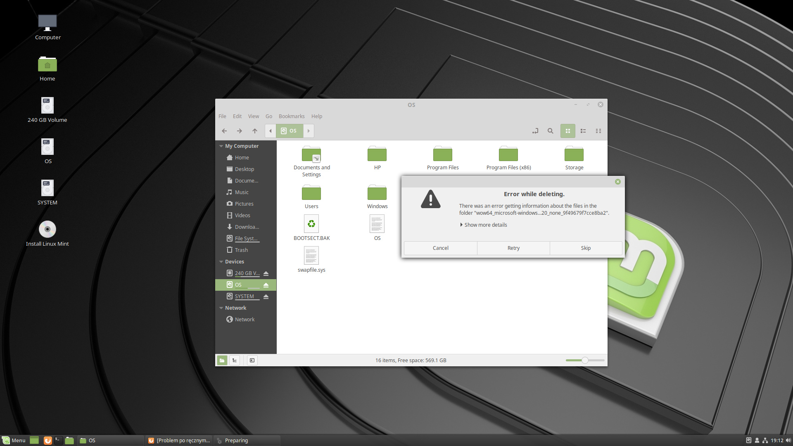Open file search magnifier

click(550, 131)
